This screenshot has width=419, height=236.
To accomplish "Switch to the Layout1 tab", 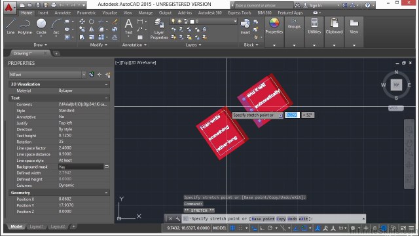I will (x=37, y=227).
